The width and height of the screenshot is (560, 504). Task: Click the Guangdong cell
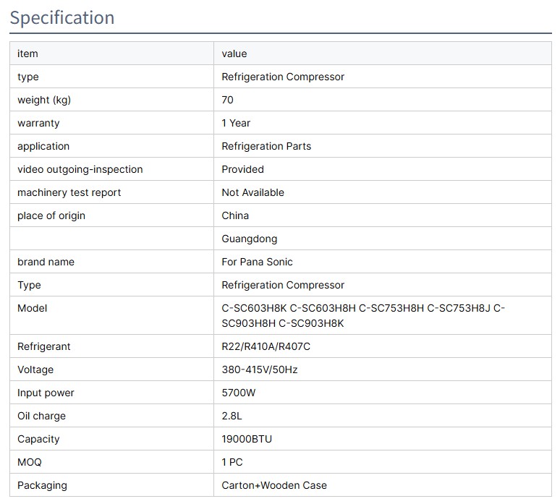coord(249,239)
